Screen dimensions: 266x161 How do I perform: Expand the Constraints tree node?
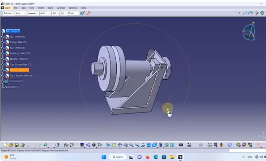tap(2, 81)
